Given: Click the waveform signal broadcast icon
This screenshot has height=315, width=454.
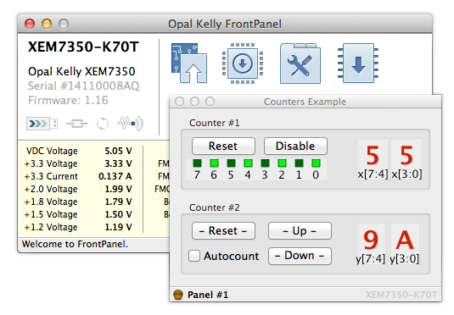Looking at the screenshot, I should 131,124.
